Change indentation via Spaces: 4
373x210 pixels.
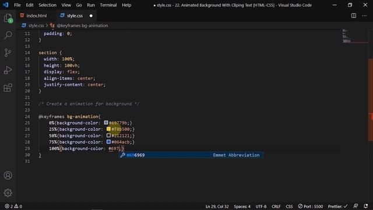pos(242,206)
